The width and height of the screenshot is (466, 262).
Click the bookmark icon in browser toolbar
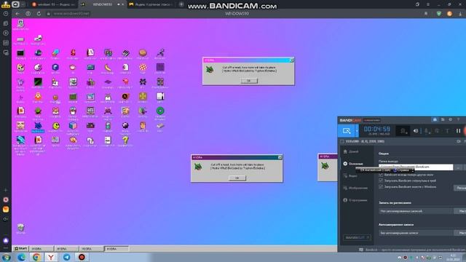pyautogui.click(x=426, y=14)
